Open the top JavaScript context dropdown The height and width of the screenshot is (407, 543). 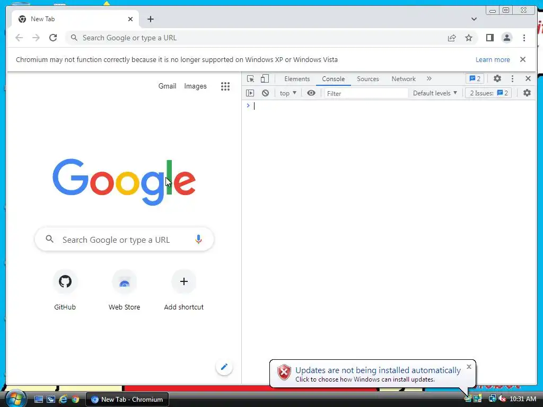click(288, 93)
